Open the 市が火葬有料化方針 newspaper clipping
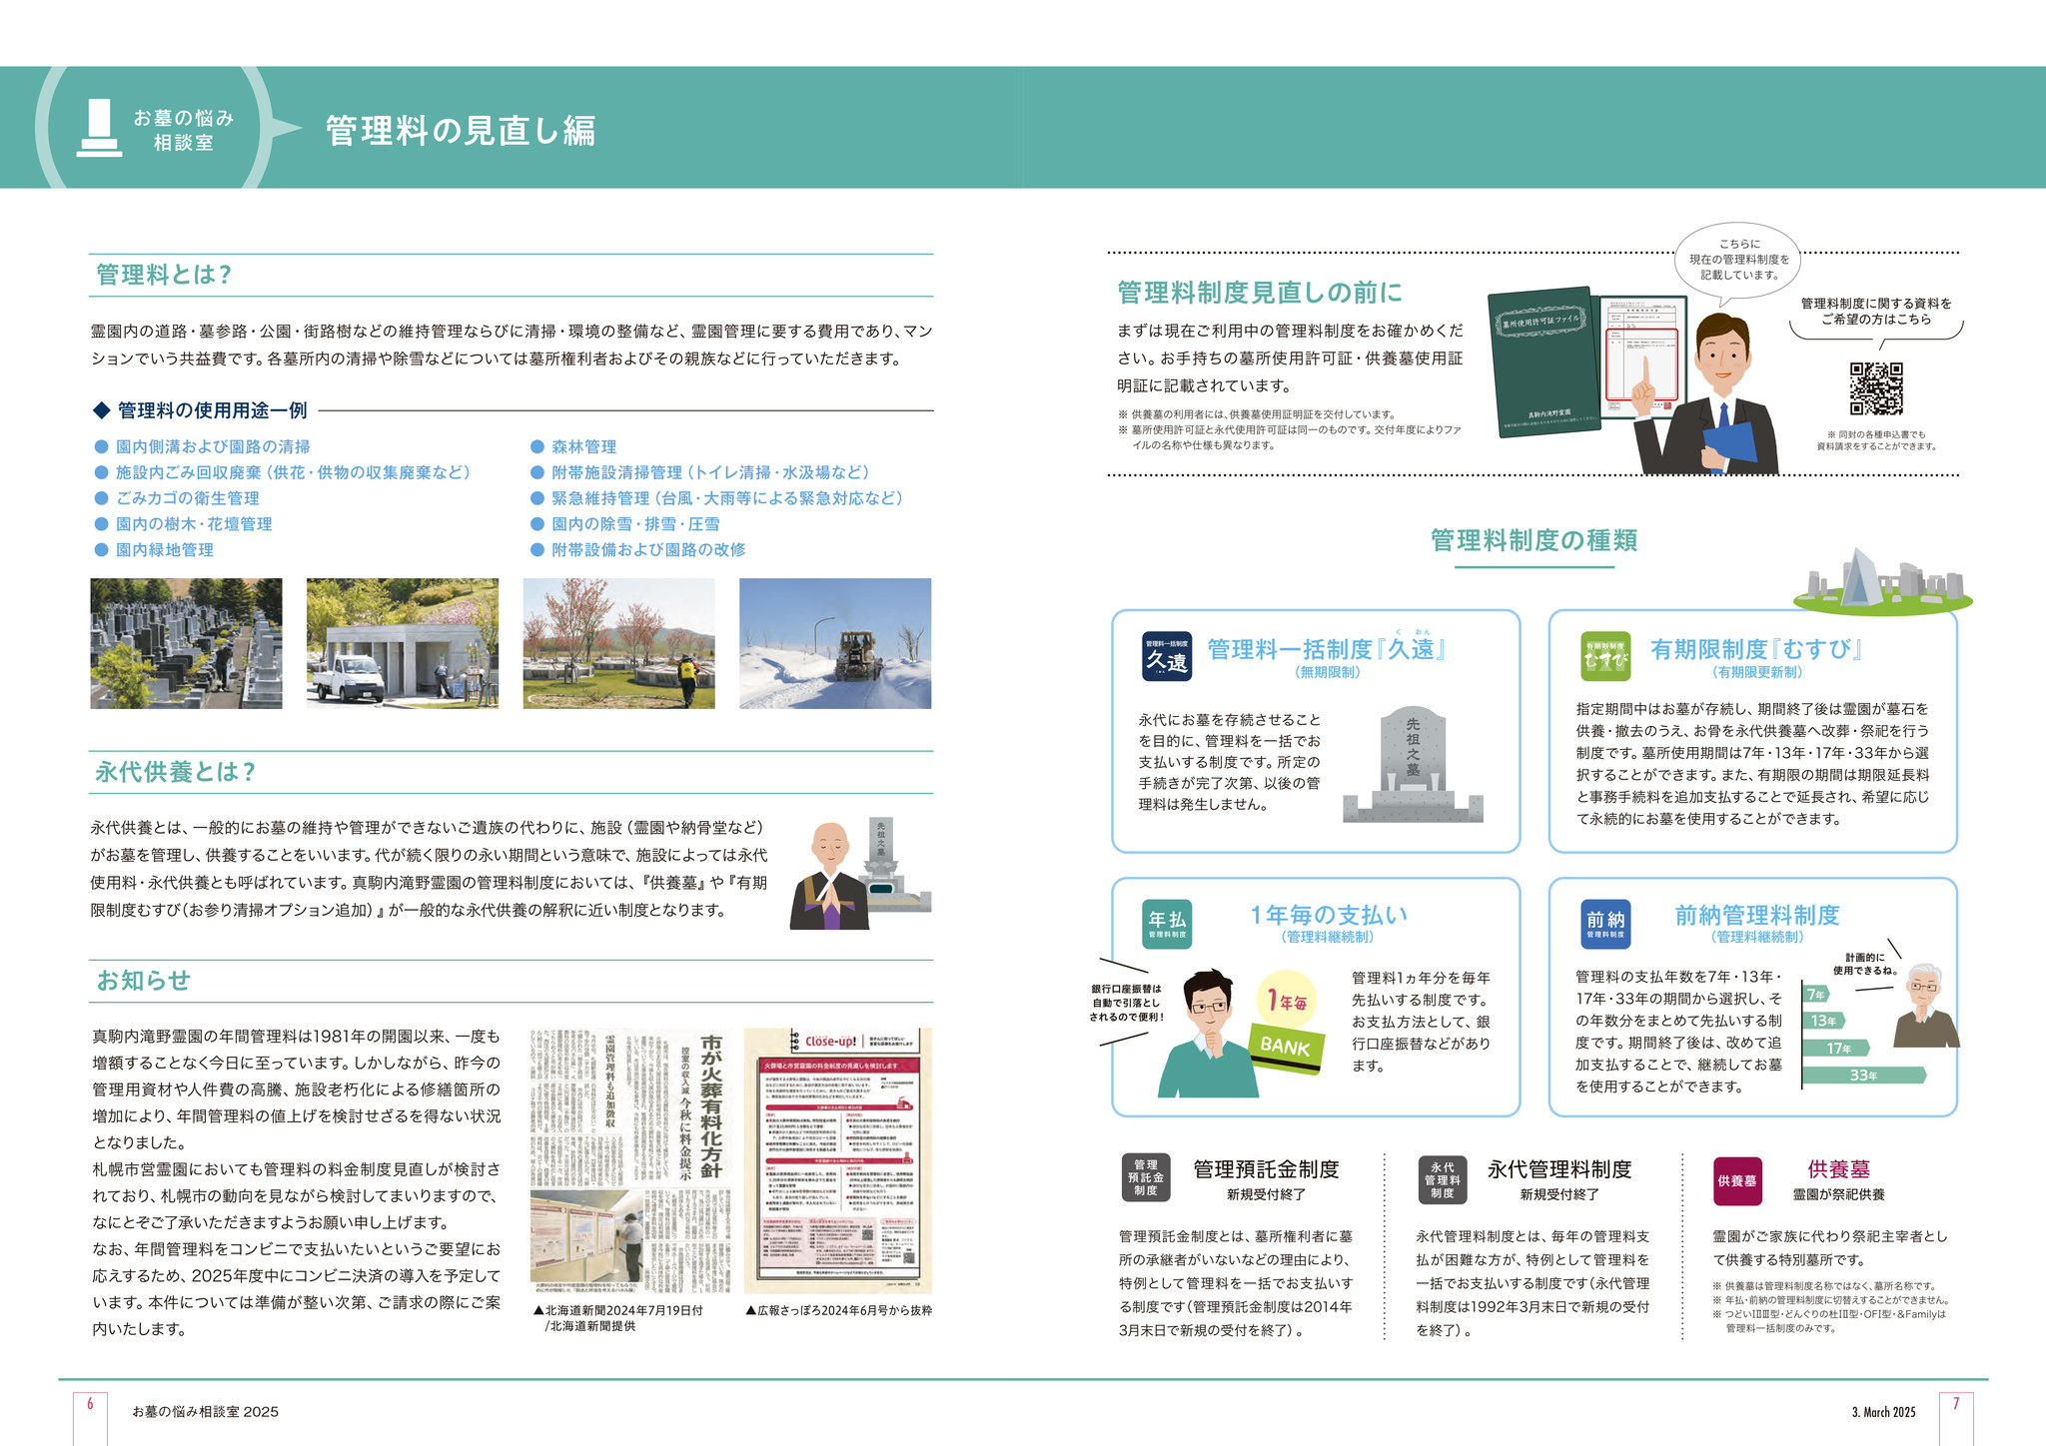Viewport: 2046px width, 1446px height. pyautogui.click(x=630, y=1161)
